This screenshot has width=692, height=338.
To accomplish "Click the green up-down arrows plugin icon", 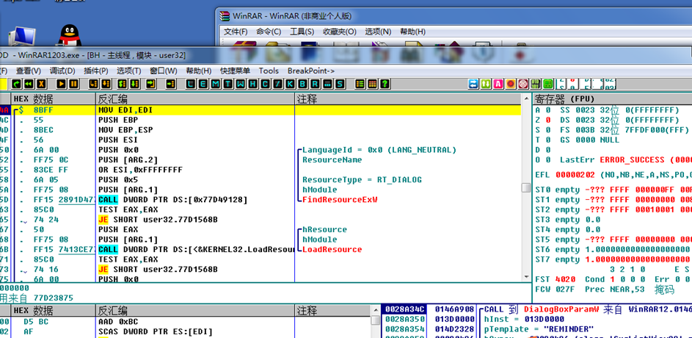I will point(486,84).
